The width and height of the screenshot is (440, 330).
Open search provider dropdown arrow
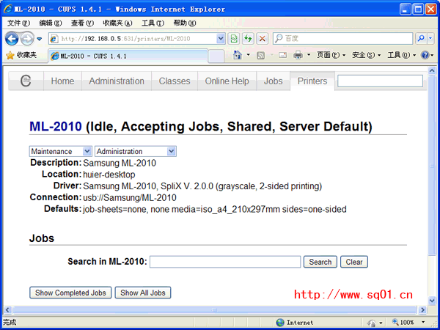pos(431,38)
